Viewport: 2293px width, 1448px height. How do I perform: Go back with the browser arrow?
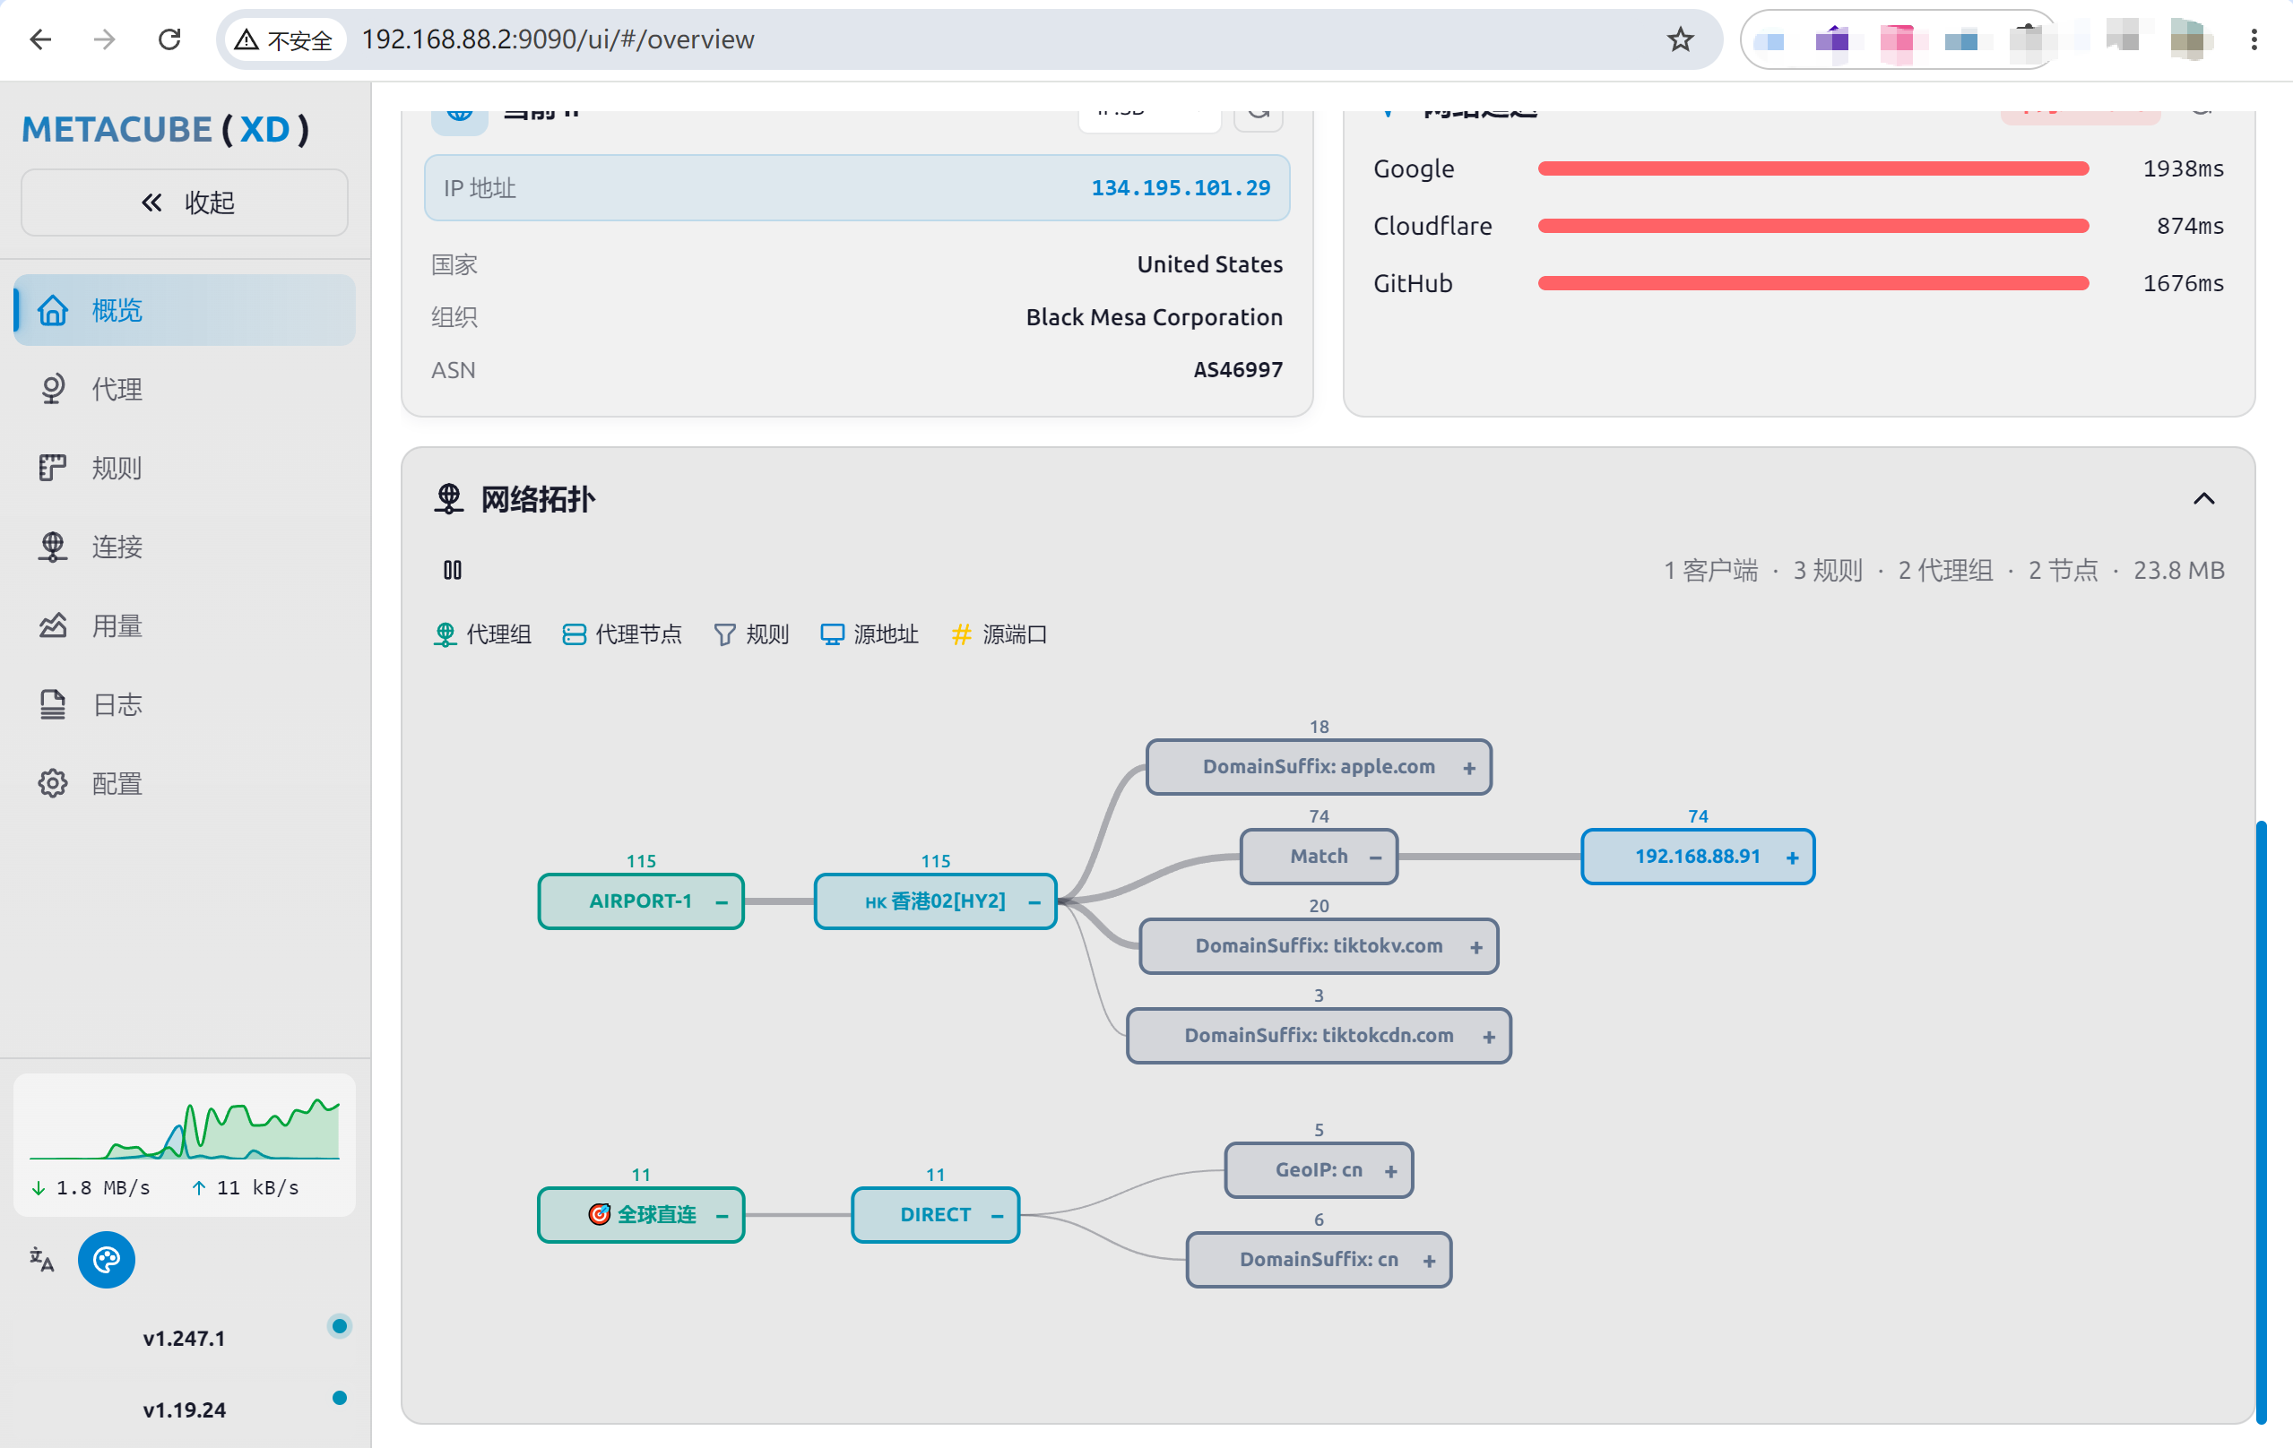(x=41, y=40)
